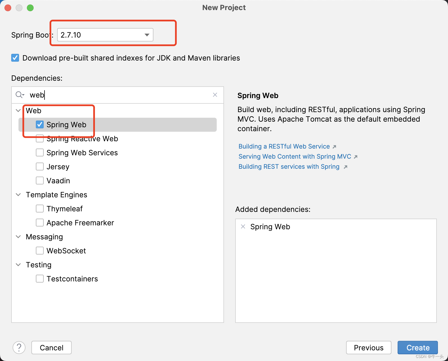
Task: Select Spring Web Services in the list
Action: pyautogui.click(x=82, y=152)
